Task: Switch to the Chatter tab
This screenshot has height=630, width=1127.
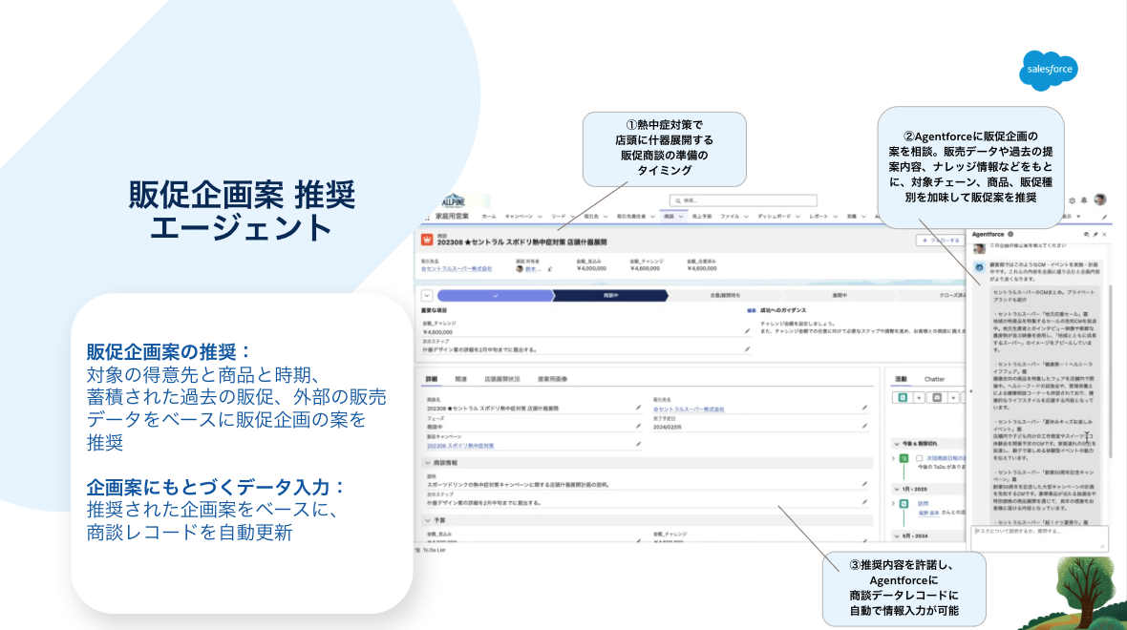Action: [x=934, y=379]
